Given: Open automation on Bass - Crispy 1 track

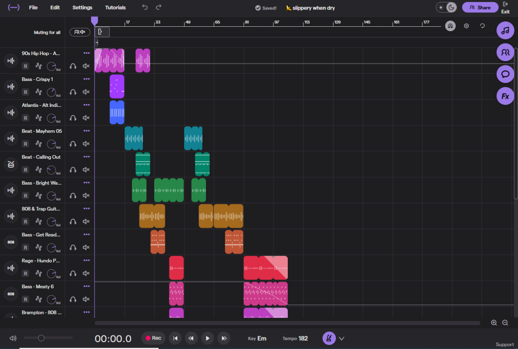Looking at the screenshot, I should (x=39, y=92).
